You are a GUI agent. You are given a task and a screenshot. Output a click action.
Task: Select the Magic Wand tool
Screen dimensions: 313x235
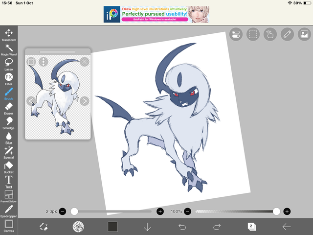point(9,50)
